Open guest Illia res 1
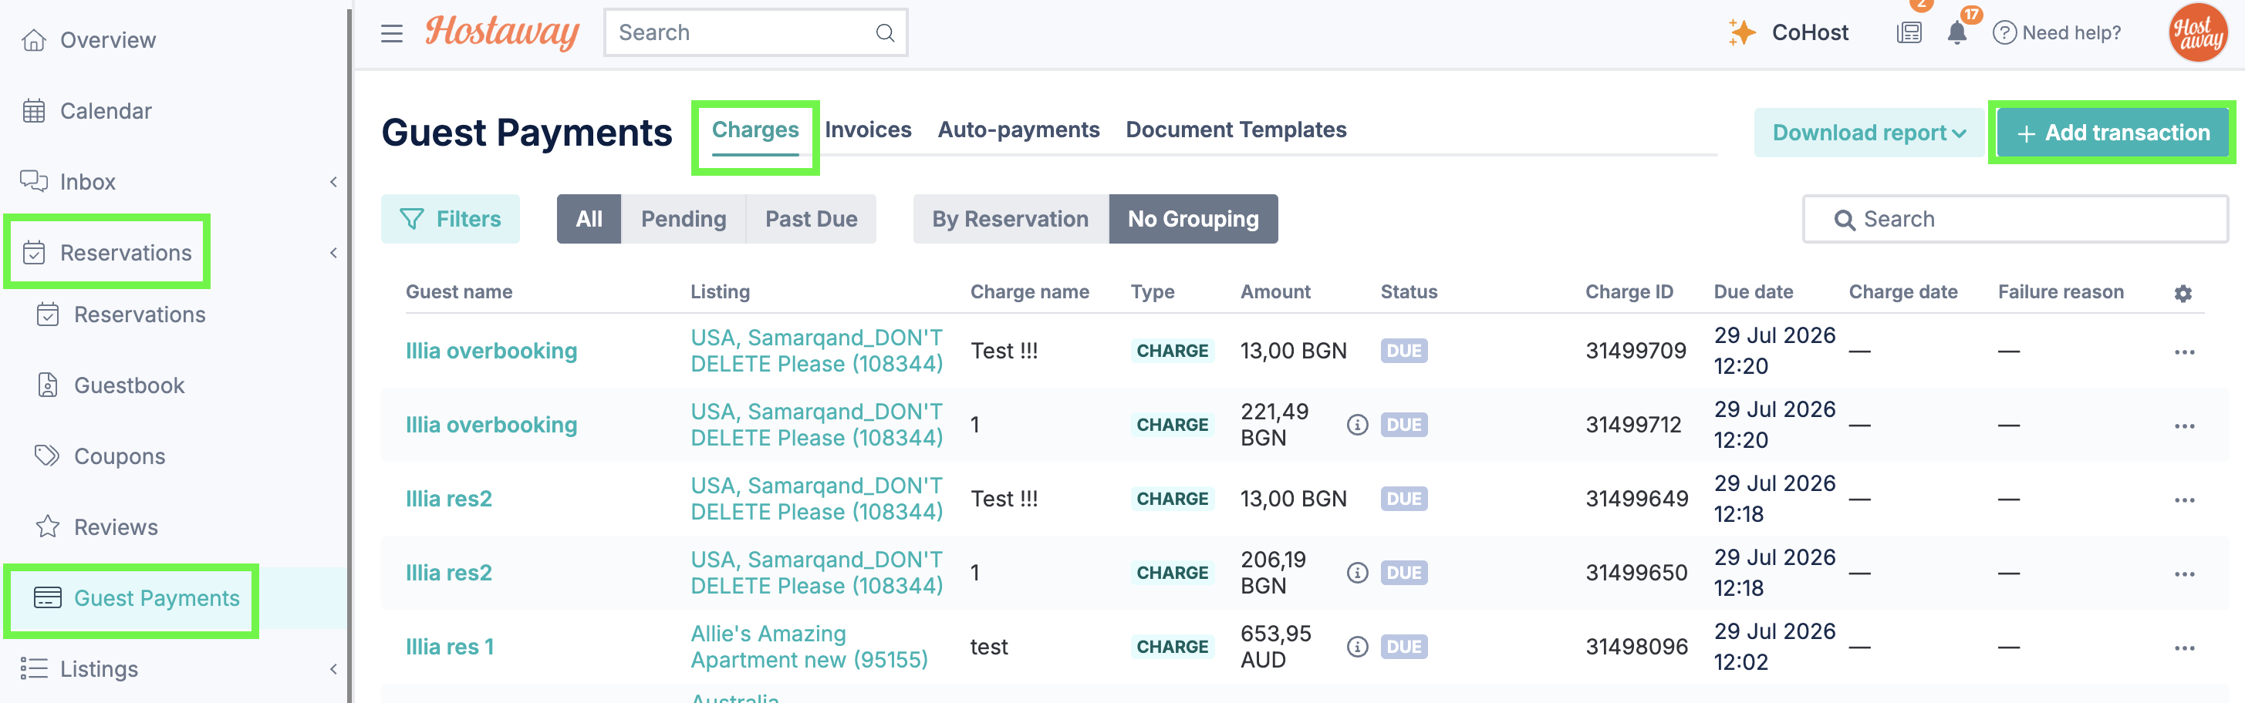Image resolution: width=2245 pixels, height=703 pixels. (450, 647)
